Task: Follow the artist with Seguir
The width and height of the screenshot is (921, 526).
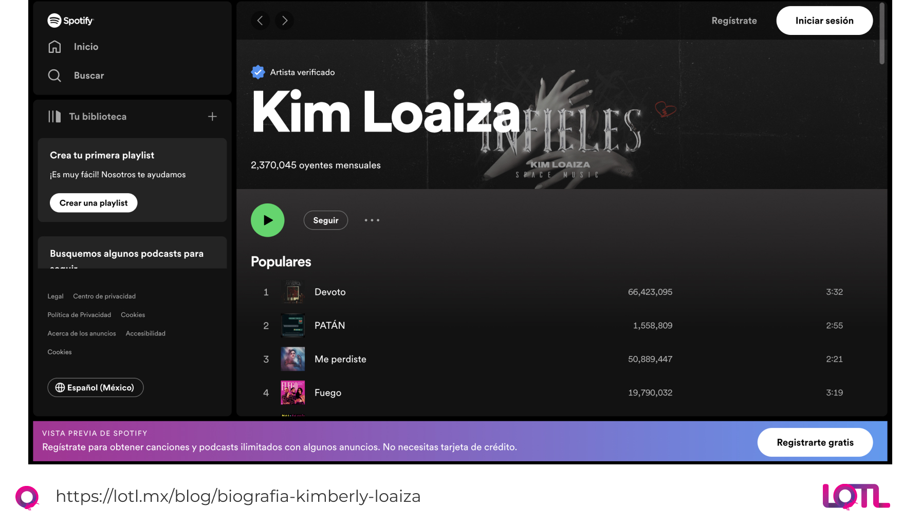Action: (x=325, y=220)
